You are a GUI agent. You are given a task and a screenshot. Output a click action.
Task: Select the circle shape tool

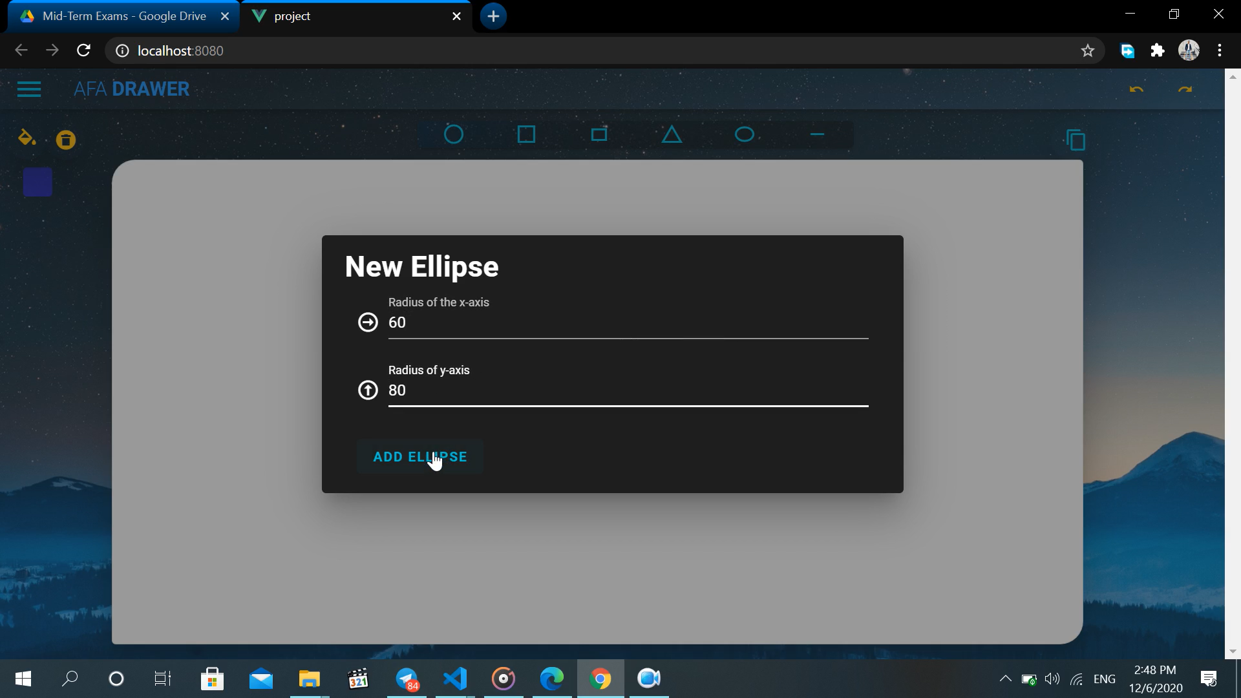(454, 134)
